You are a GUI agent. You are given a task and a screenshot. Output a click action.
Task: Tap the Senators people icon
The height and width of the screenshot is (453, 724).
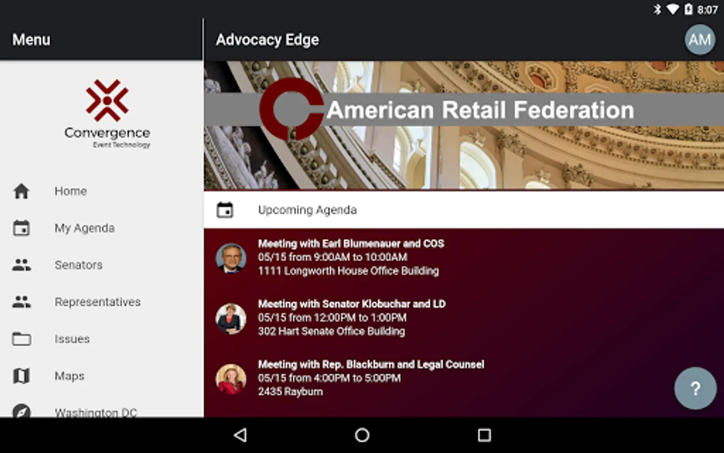pos(21,265)
